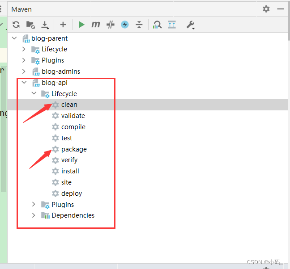Screen dimensions: 290x269
Task: Select the test lifecycle goal
Action: click(67, 138)
